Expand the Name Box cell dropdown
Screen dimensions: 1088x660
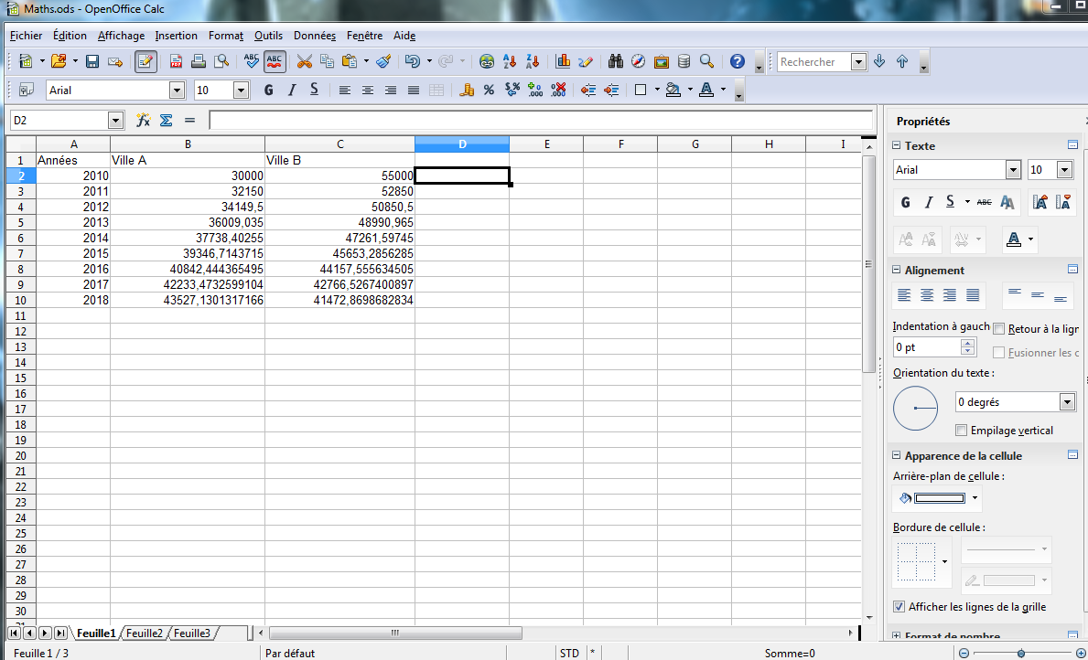[x=115, y=120]
